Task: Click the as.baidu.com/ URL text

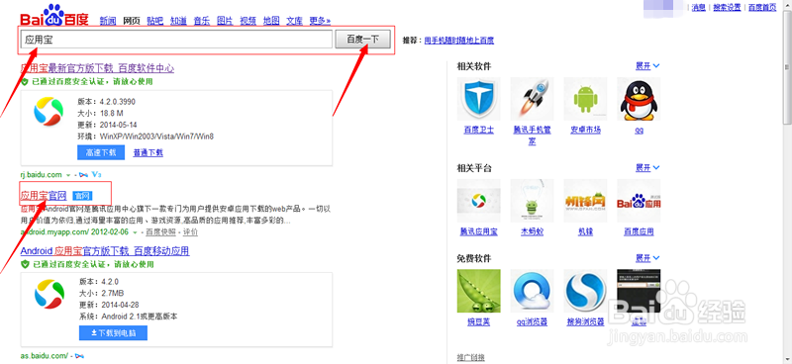Action: pos(45,356)
